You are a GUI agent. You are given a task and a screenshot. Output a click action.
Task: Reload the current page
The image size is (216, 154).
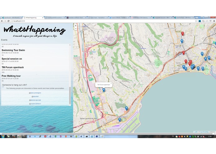coord(8,21)
